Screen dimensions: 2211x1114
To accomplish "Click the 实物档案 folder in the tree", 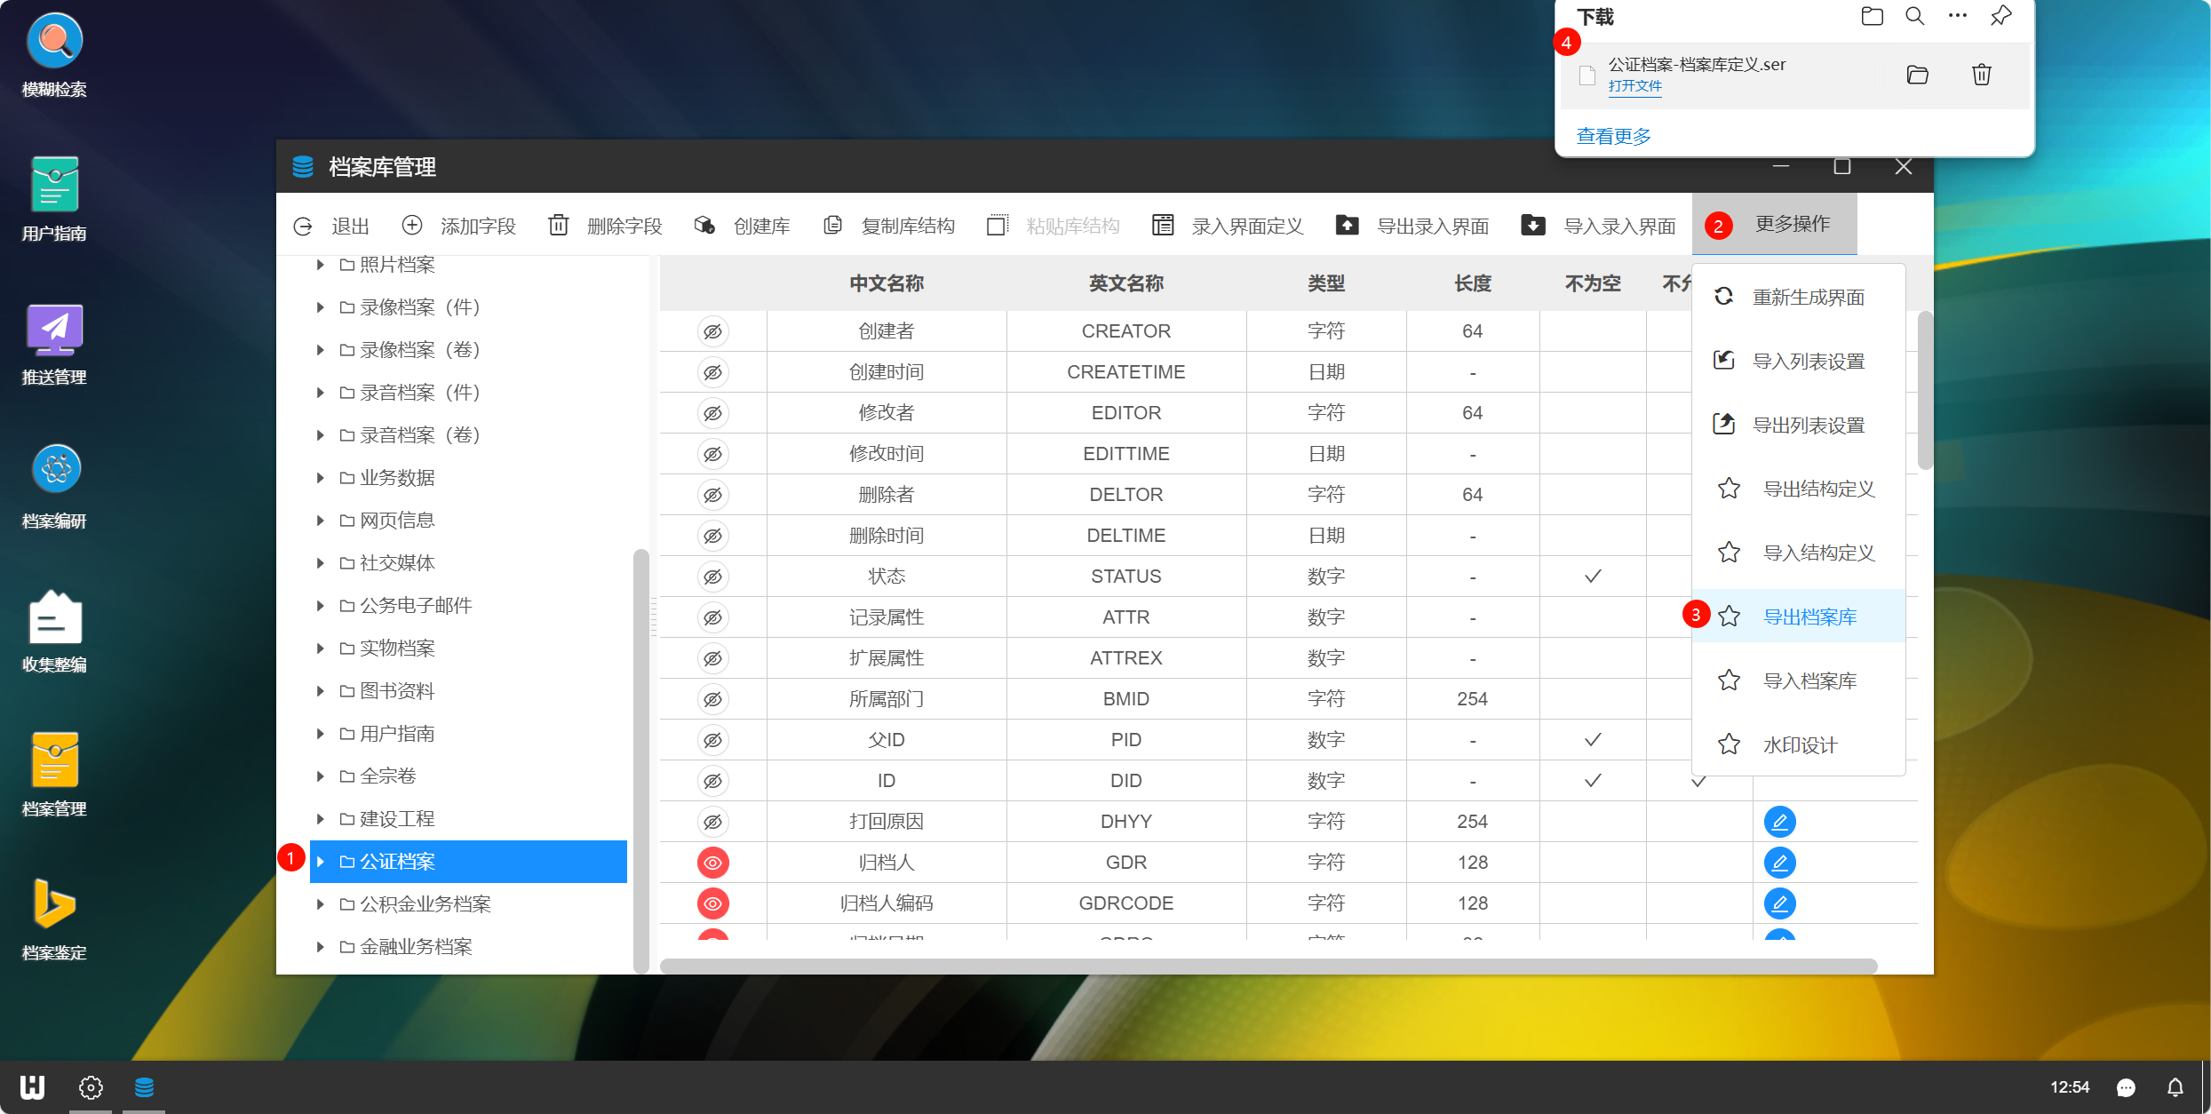I will (x=396, y=649).
